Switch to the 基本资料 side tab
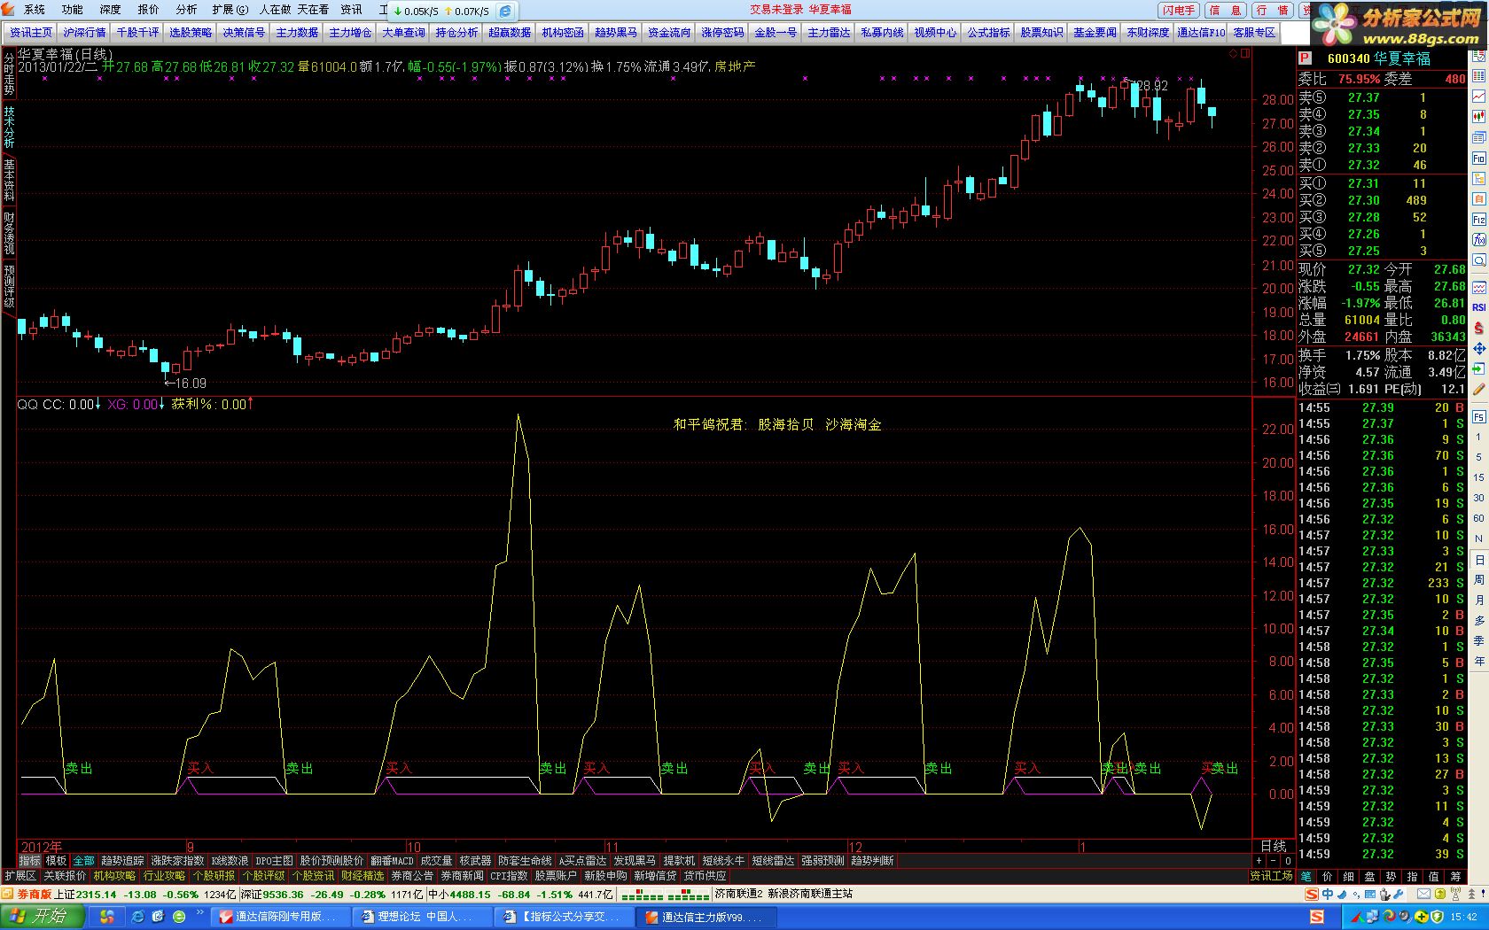Screen dimensions: 1489x930 pos(9,180)
